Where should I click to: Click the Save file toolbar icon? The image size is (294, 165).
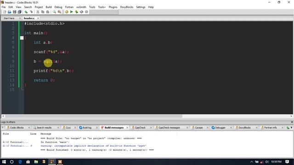tap(14, 12)
